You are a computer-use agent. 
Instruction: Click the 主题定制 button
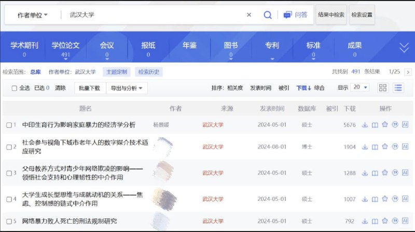pos(117,72)
